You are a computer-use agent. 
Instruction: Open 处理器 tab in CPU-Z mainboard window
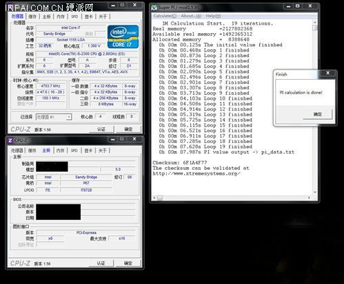[x=17, y=151]
